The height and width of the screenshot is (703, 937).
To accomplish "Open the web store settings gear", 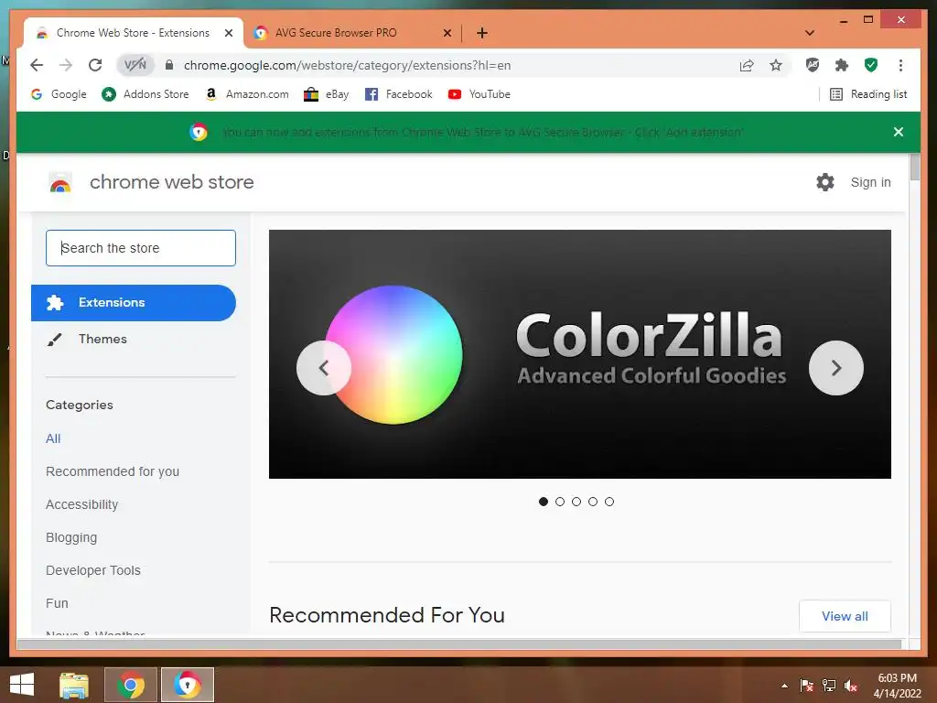I will [825, 182].
